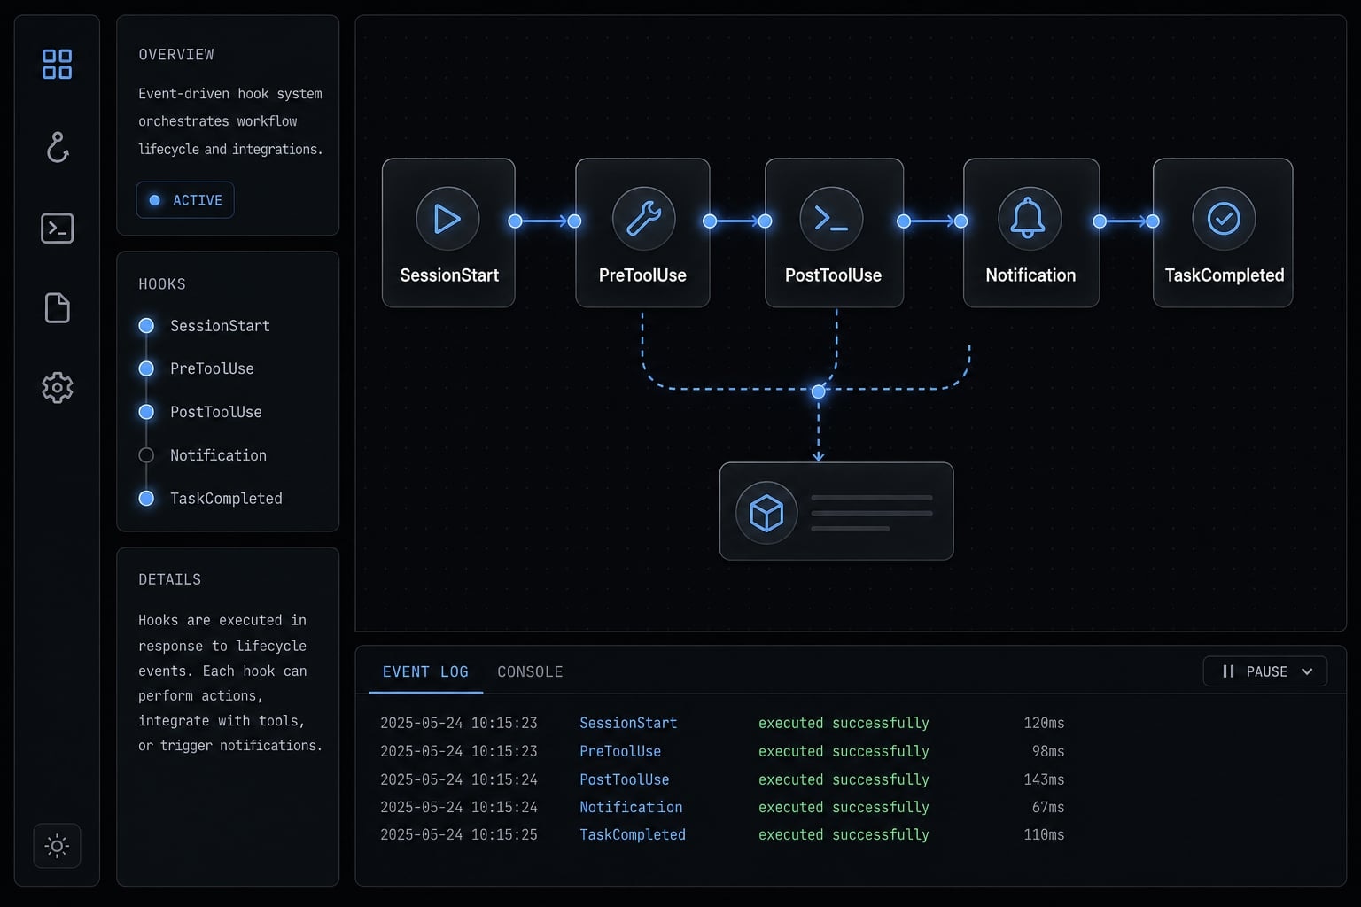
Task: Click the input port on PostToolUse node
Action: (765, 221)
